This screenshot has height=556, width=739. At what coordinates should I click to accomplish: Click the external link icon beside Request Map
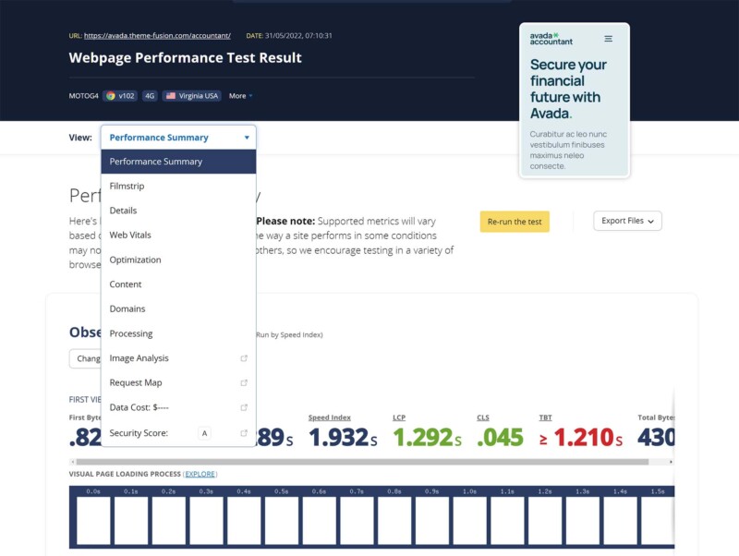click(x=244, y=382)
